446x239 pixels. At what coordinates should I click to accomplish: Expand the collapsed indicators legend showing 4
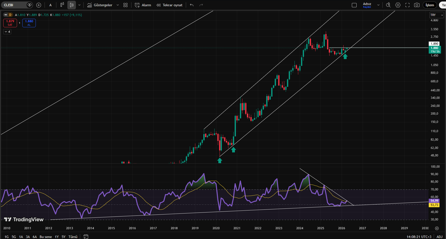[7, 32]
